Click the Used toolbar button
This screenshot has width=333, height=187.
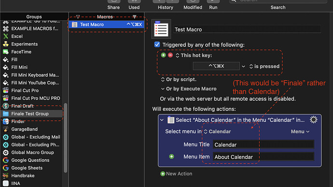[134, 5]
